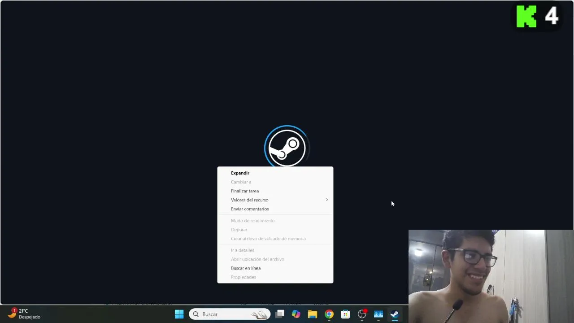Expand the Valores del recurso arrow
The image size is (574, 323).
[327, 200]
